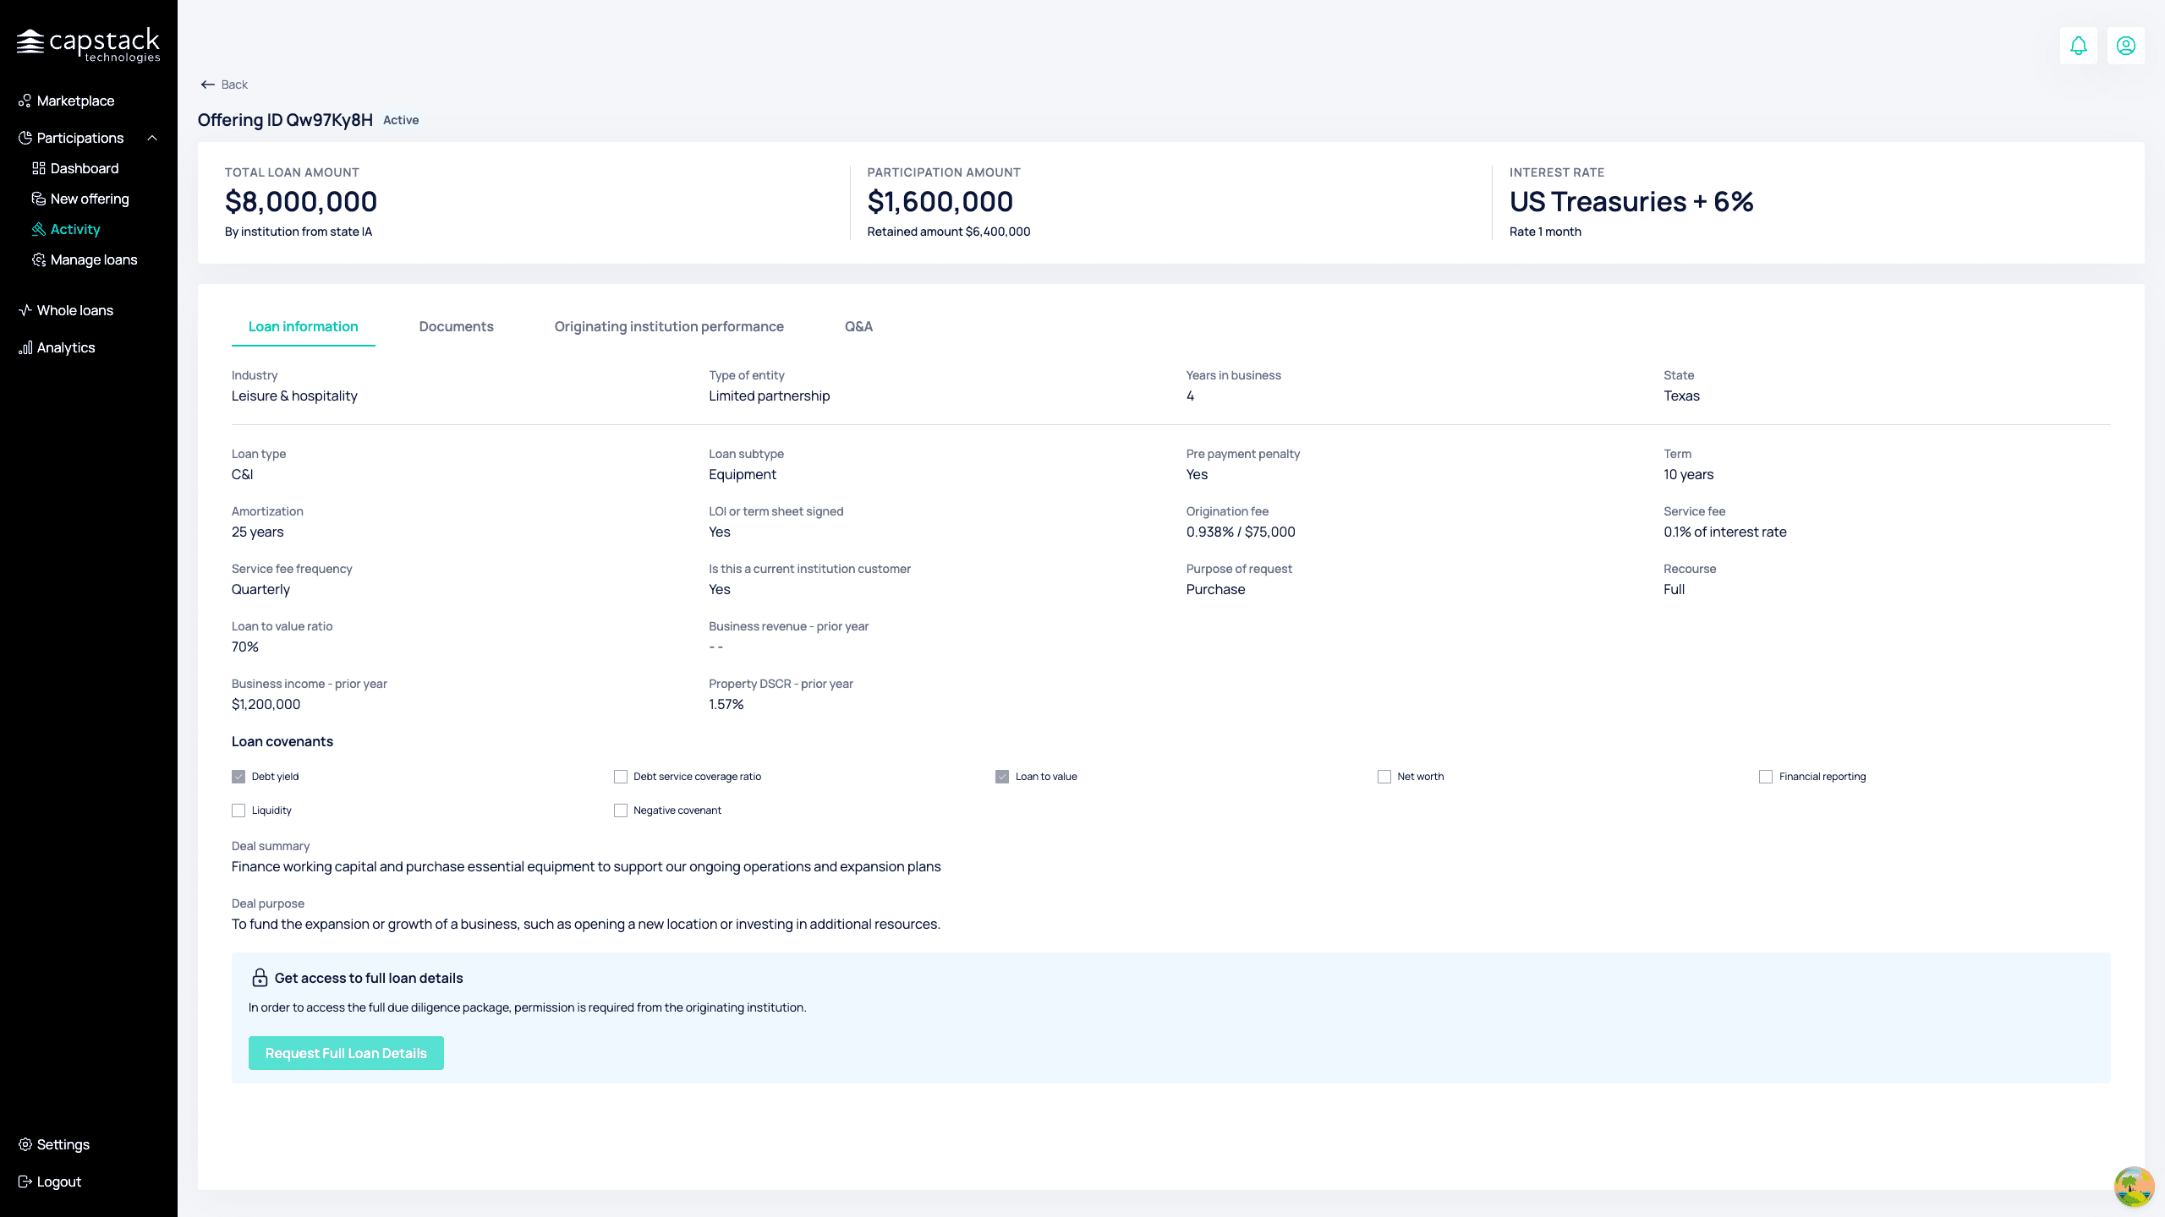Open the chat avatar widget in corner

pyautogui.click(x=2134, y=1187)
